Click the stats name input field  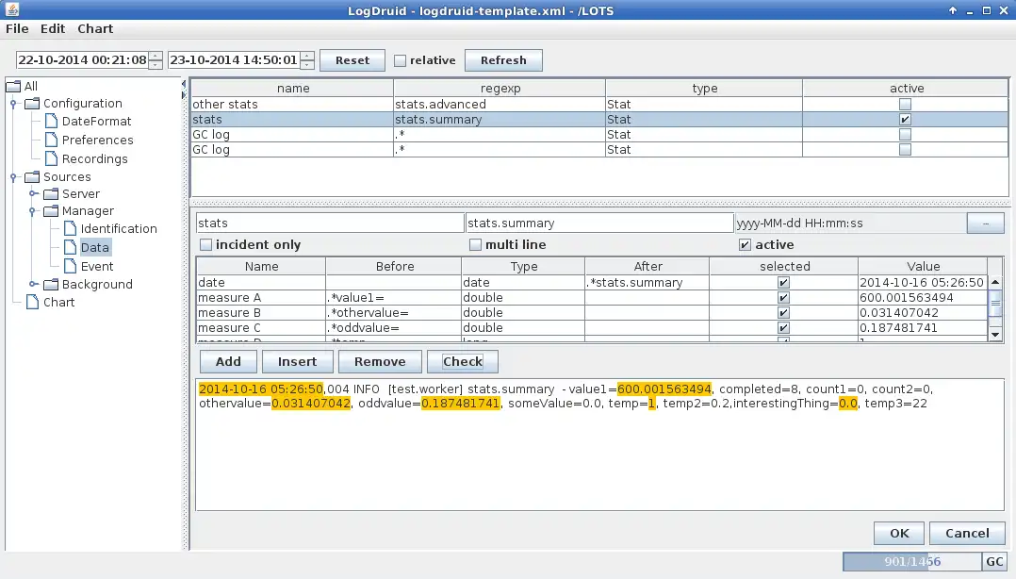330,223
